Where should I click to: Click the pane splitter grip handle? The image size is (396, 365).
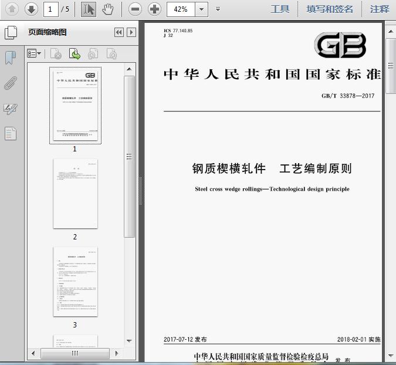tap(141, 191)
